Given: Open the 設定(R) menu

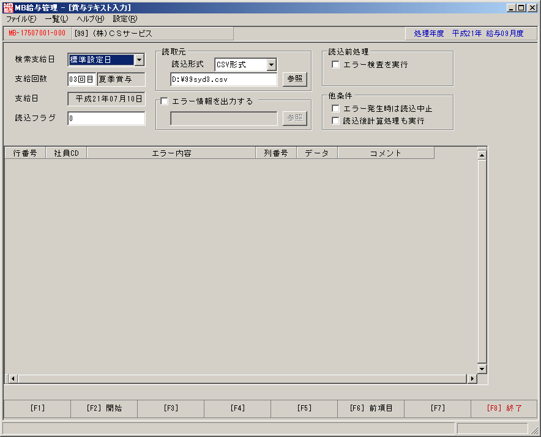Looking at the screenshot, I should tap(125, 19).
